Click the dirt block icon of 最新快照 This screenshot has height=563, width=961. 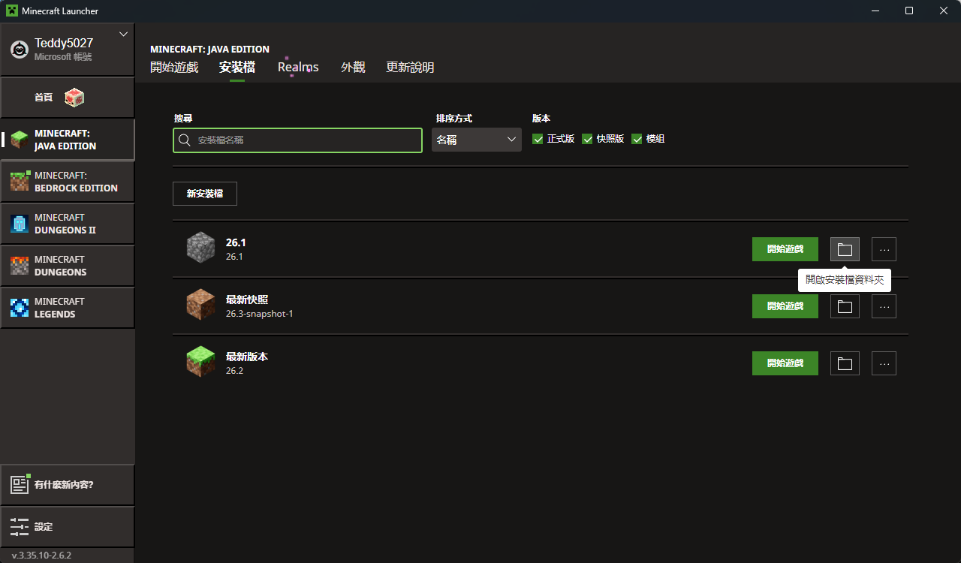pos(200,305)
